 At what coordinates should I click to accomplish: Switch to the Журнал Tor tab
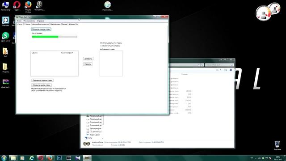pyautogui.click(x=73, y=24)
